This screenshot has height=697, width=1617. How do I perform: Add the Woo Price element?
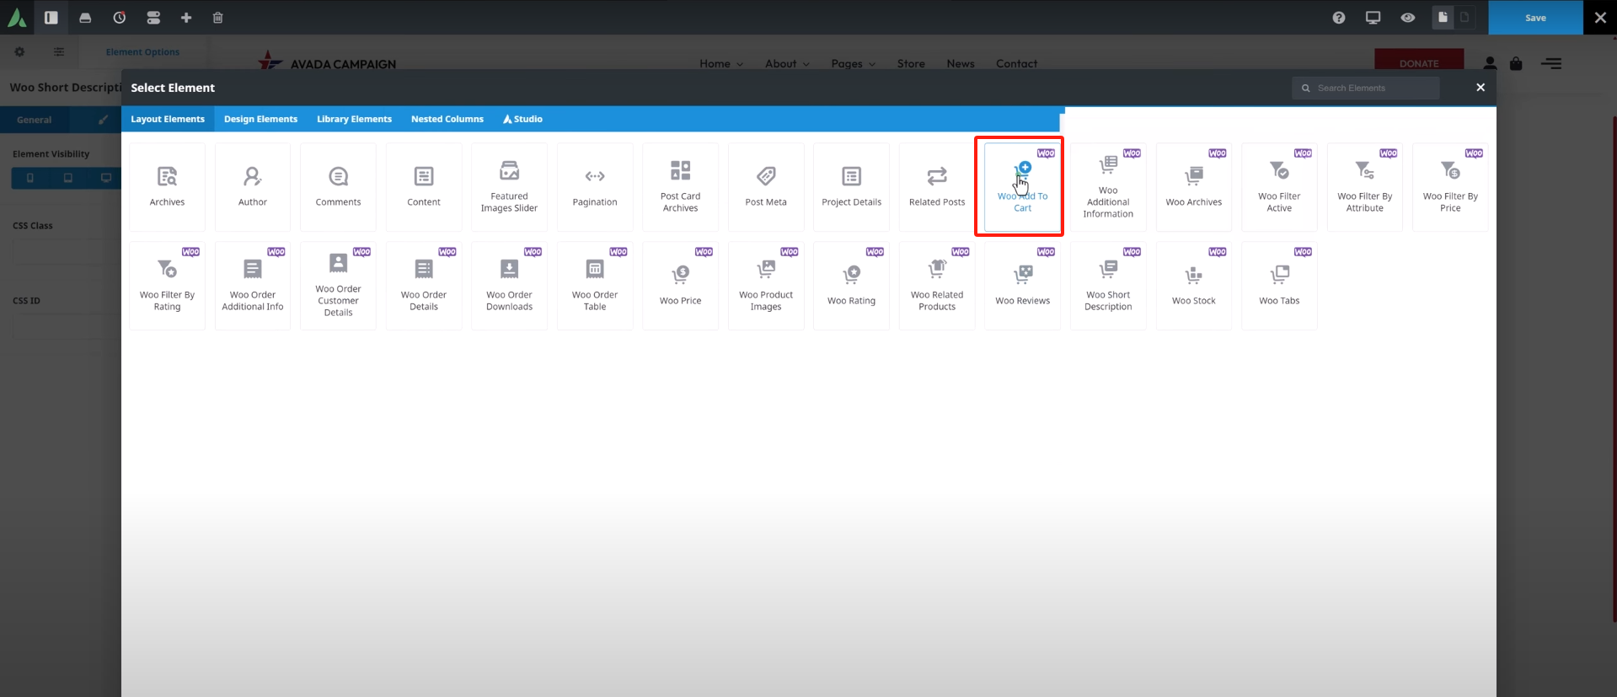[680, 285]
